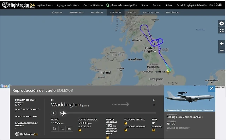Screen dimensions: 226x140
Task: Zoom out with the minus button
Action: click(222, 50)
